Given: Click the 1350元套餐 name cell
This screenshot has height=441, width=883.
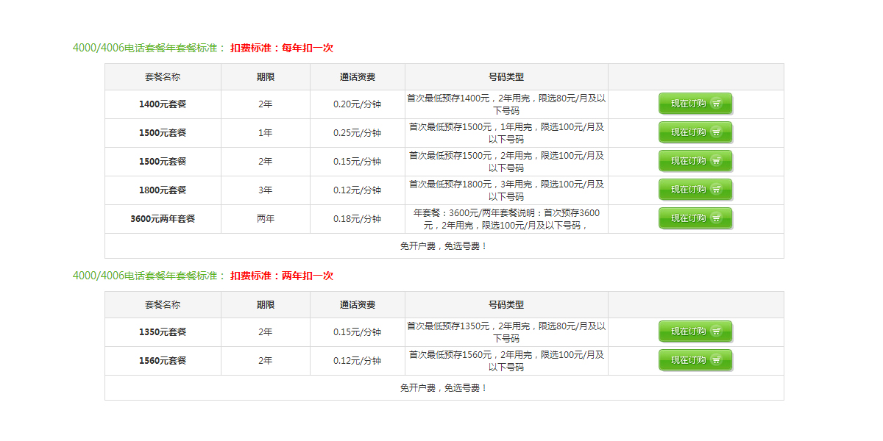Looking at the screenshot, I should 163,332.
